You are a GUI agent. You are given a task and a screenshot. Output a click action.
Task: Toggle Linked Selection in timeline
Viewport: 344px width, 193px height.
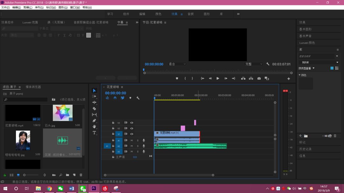coord(122,98)
